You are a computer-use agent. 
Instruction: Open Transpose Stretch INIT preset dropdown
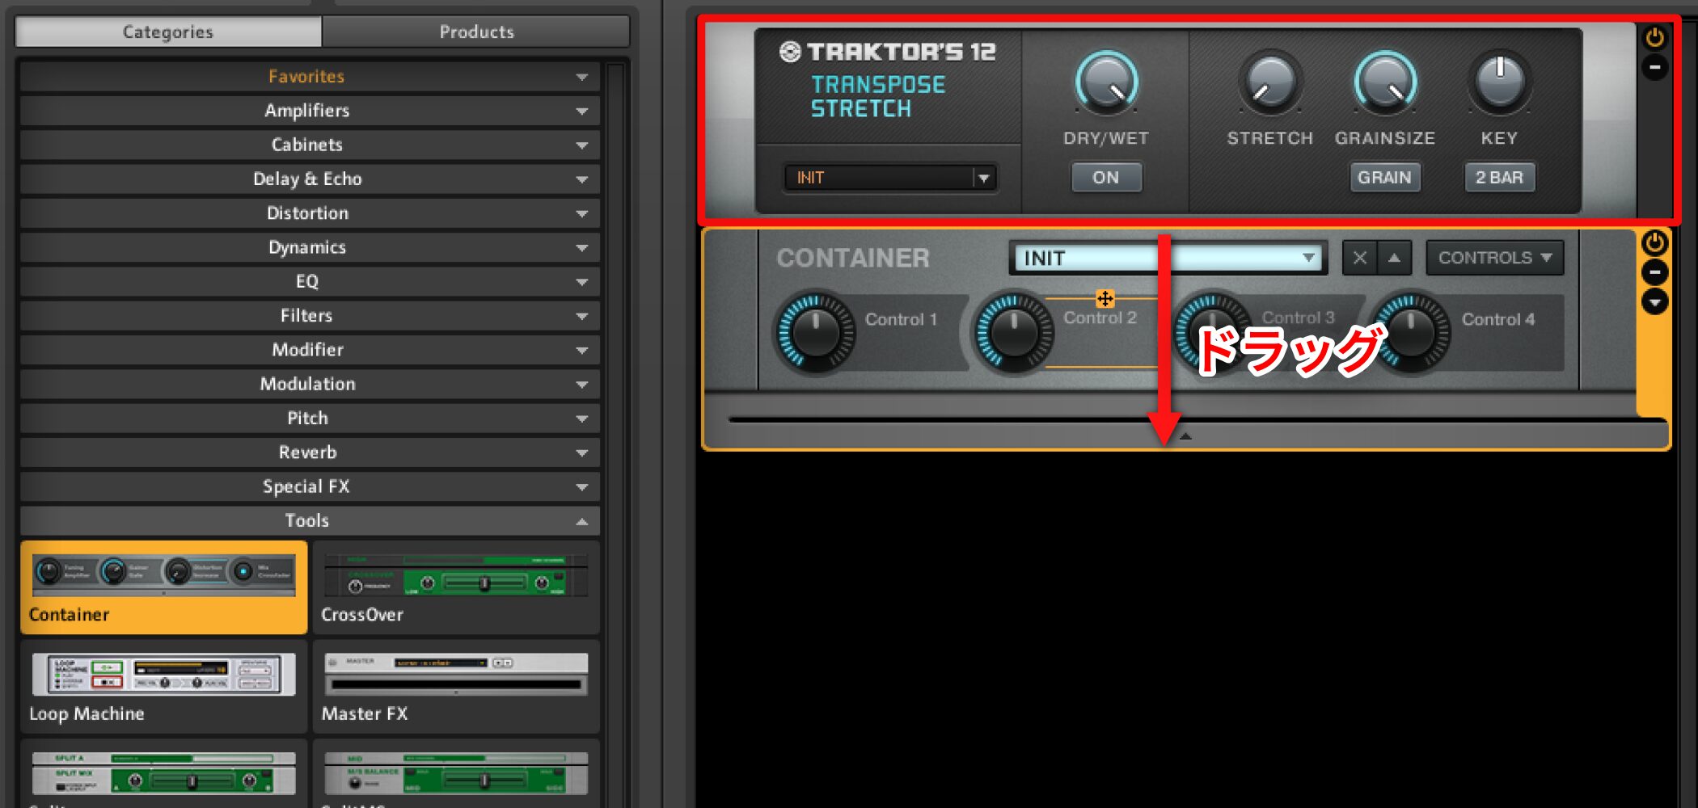pos(890,178)
